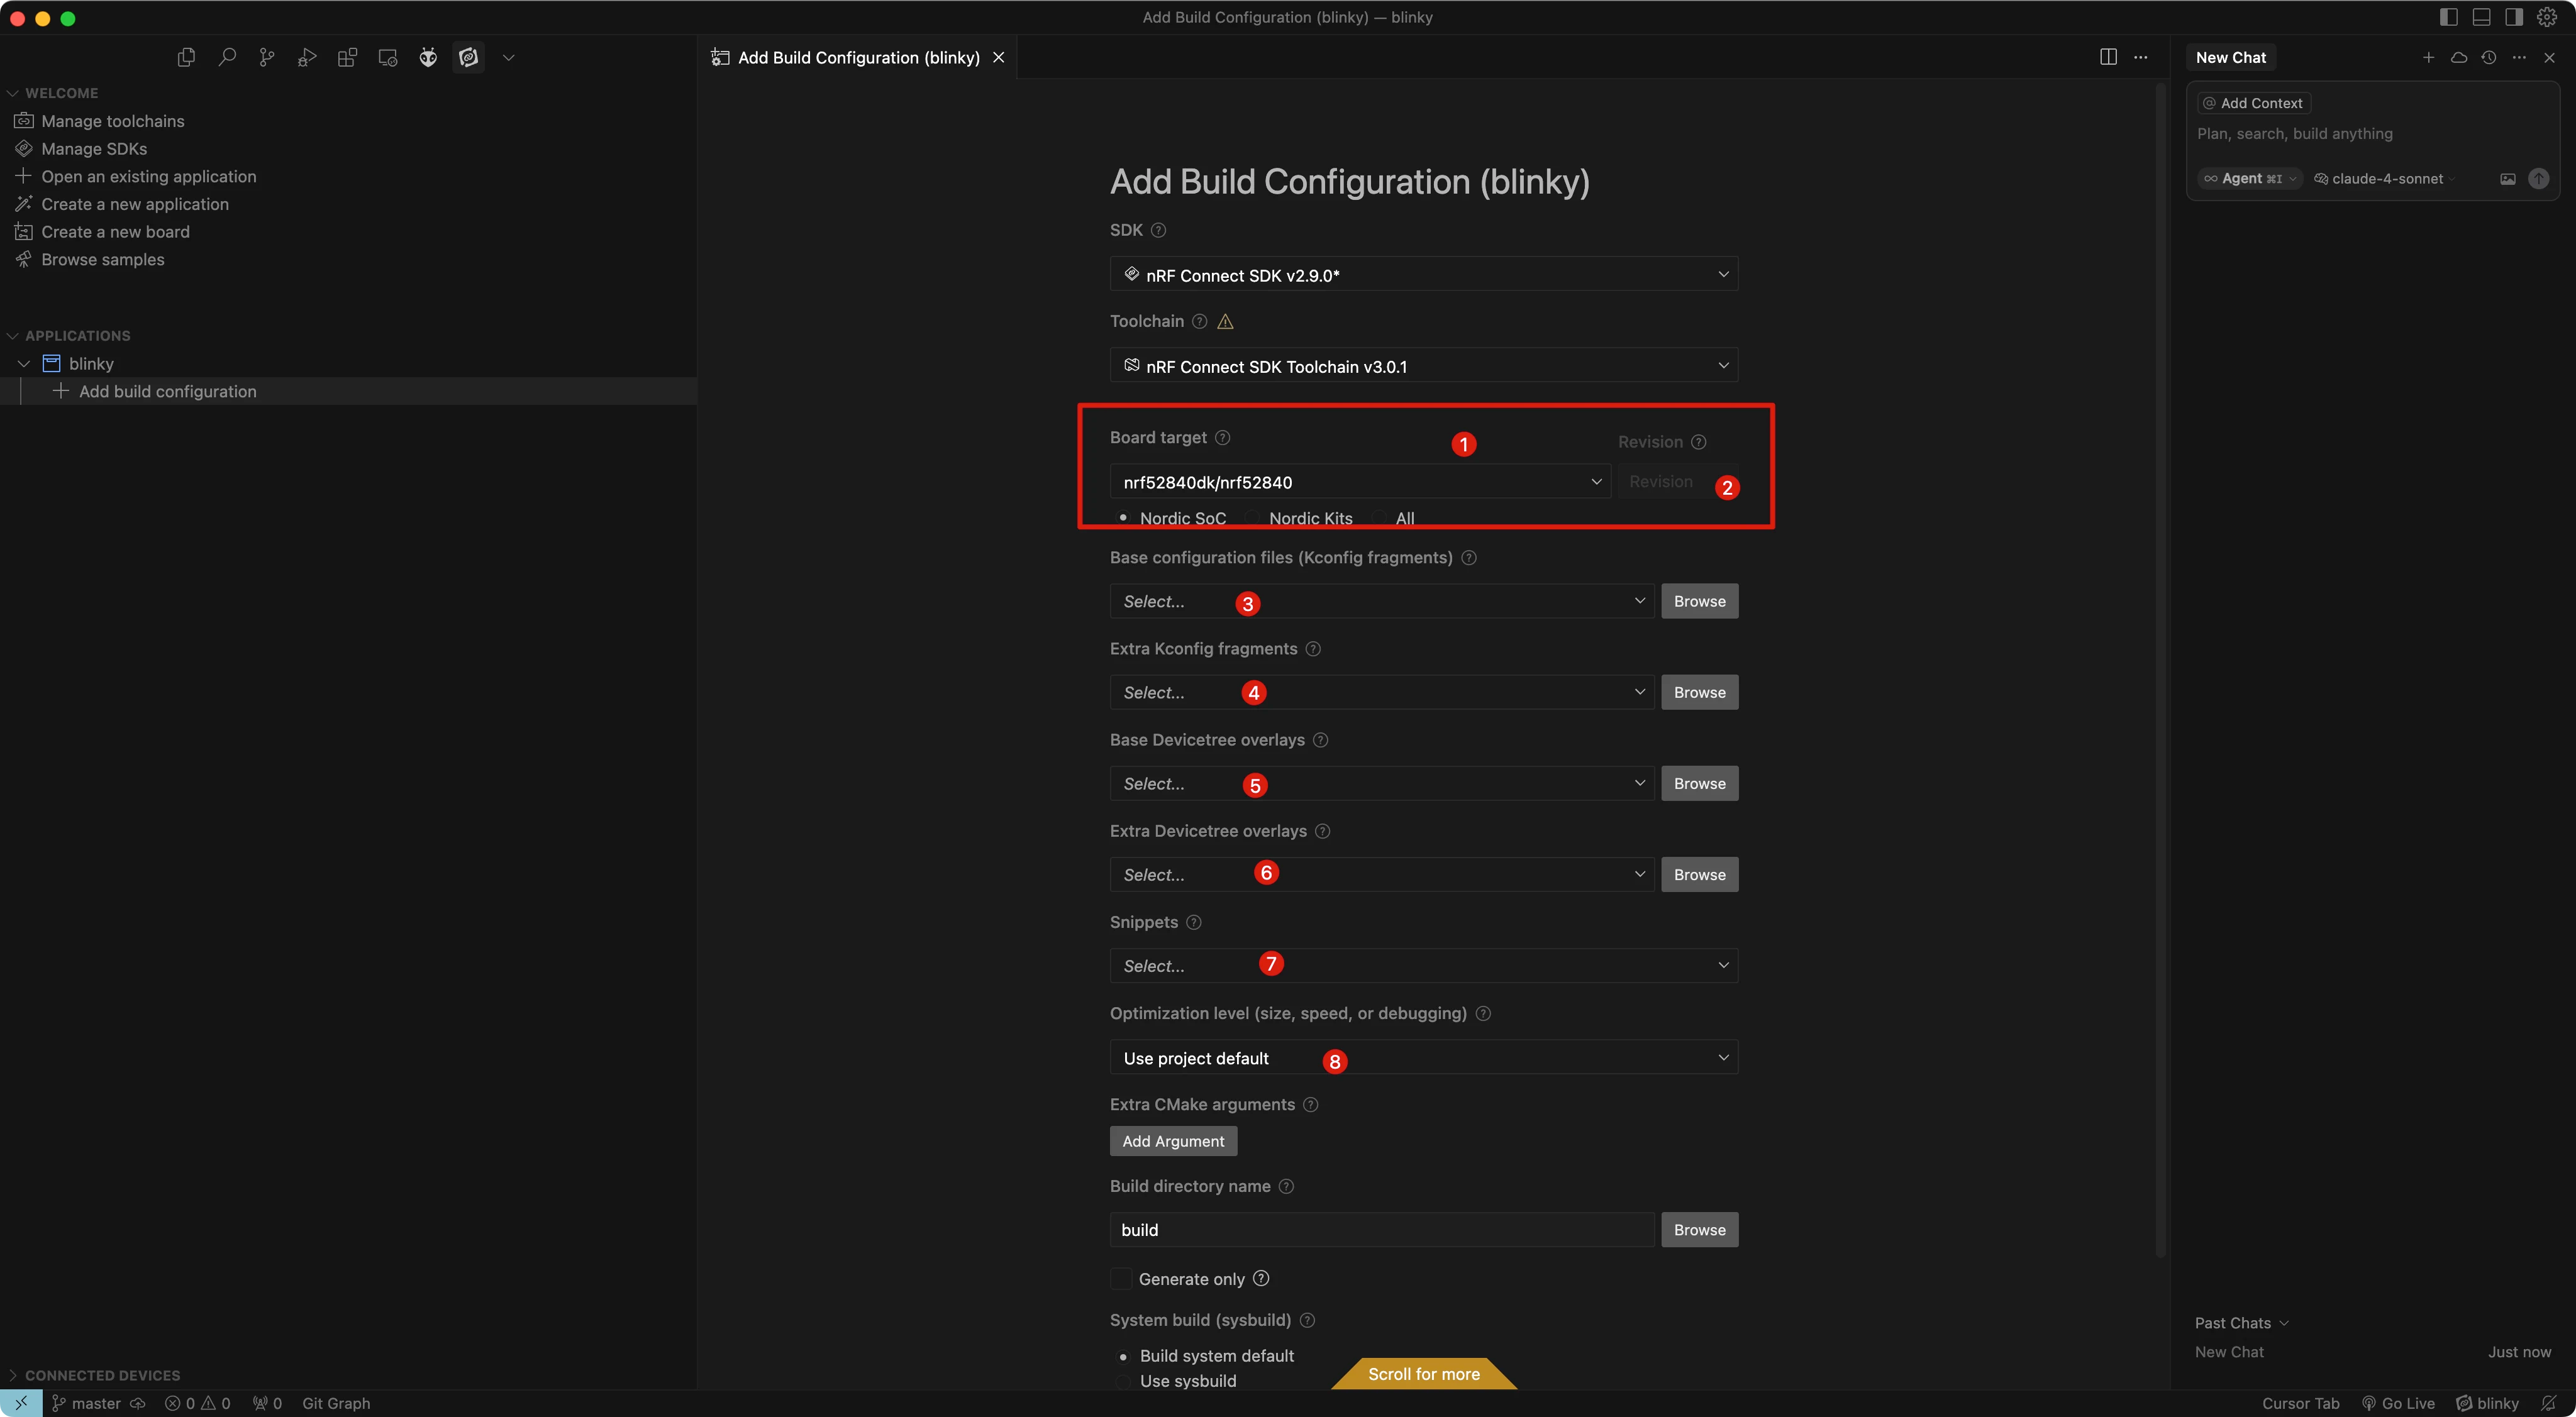Click the Build directory name input
2576x1417 pixels.
(1380, 1230)
